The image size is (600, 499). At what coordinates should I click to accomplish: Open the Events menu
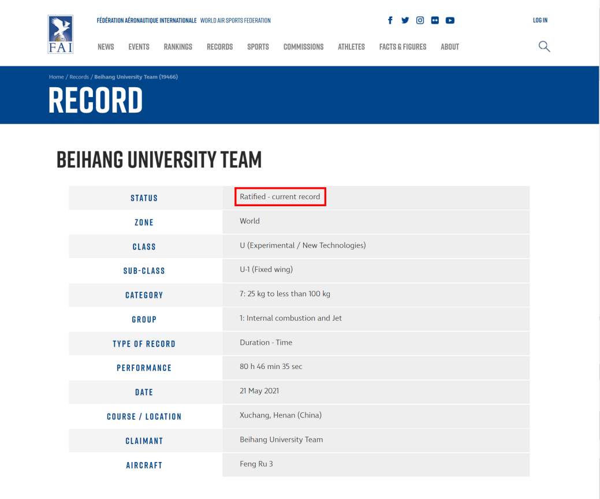pos(139,47)
